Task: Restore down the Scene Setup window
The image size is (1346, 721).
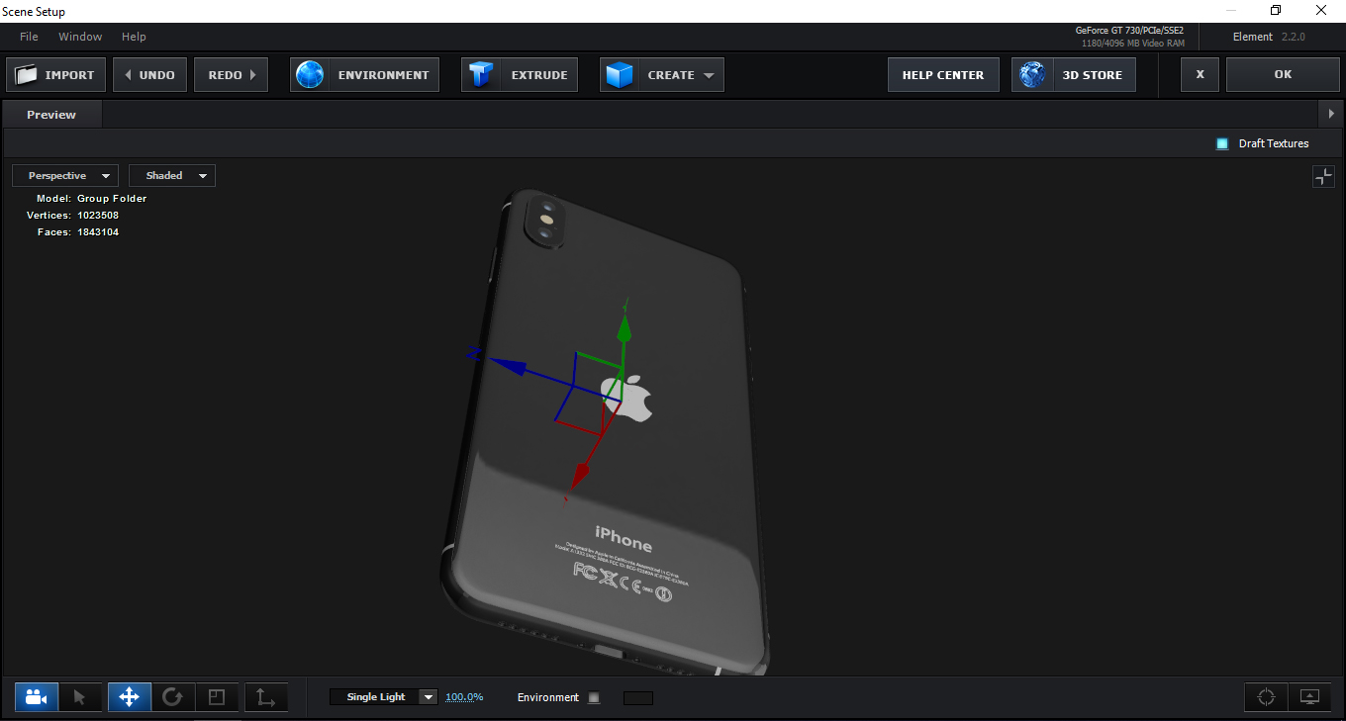Action: (x=1276, y=11)
